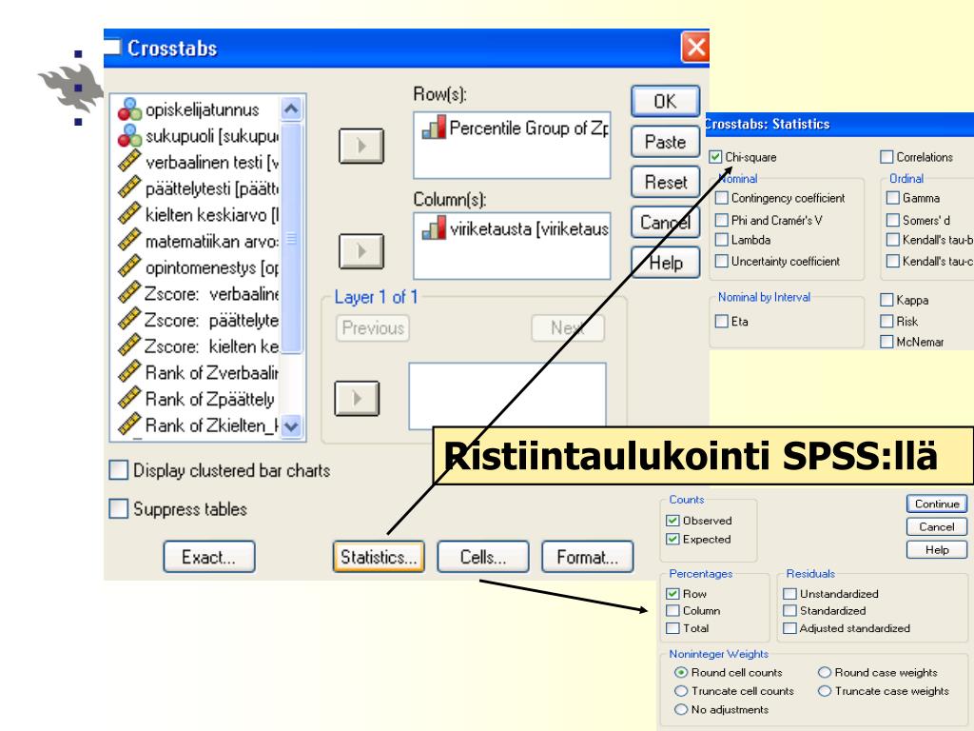Uncheck Expected counts

[672, 539]
